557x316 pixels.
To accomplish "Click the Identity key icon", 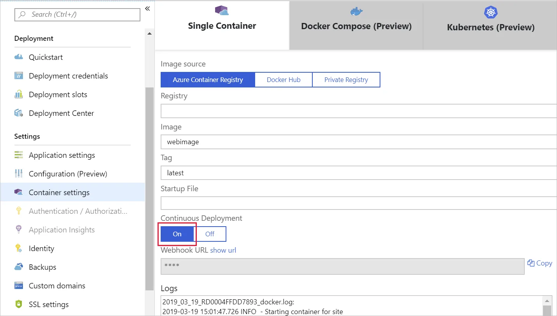I will pos(19,248).
